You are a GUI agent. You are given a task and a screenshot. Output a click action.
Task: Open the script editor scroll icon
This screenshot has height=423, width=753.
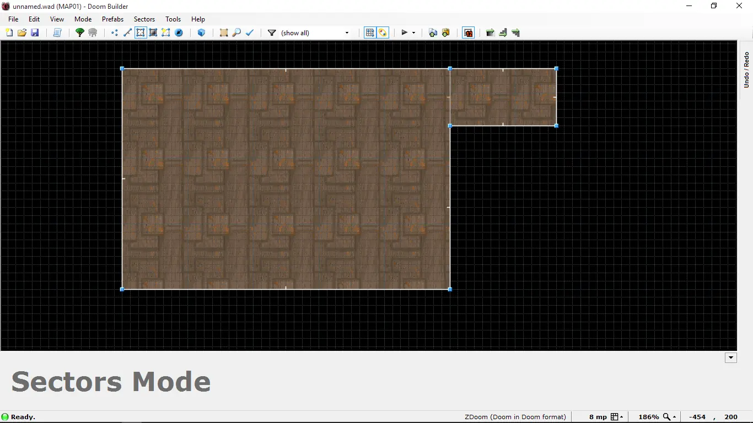(57, 33)
